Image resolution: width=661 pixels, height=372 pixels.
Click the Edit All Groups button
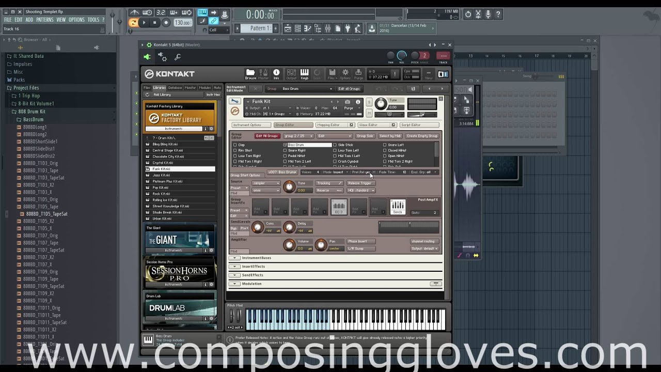tap(267, 136)
